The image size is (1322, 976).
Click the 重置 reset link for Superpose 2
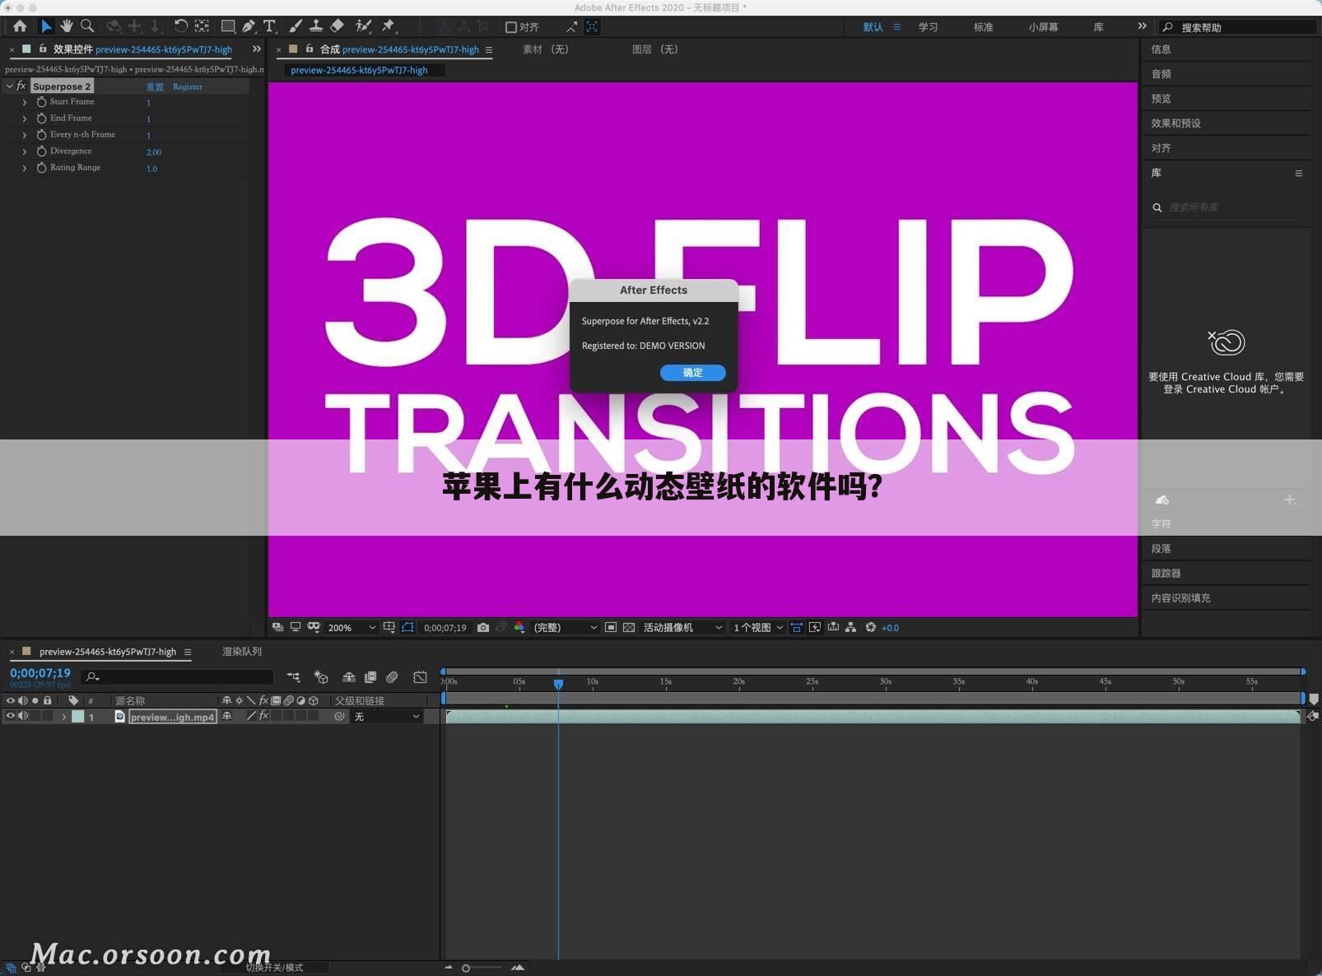pyautogui.click(x=155, y=86)
